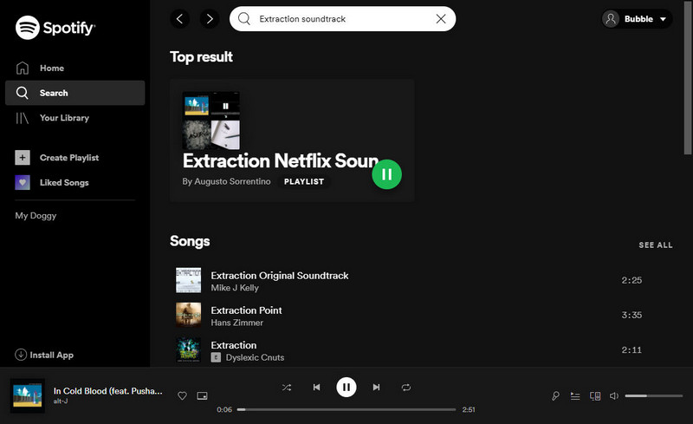Mute the volume speaker icon
This screenshot has width=693, height=424.
[614, 395]
